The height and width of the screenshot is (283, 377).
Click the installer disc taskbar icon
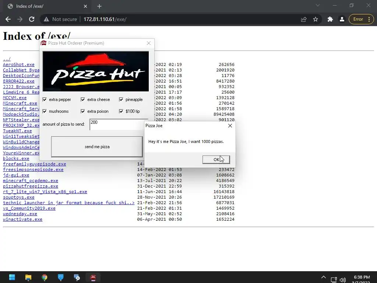[x=77, y=277]
